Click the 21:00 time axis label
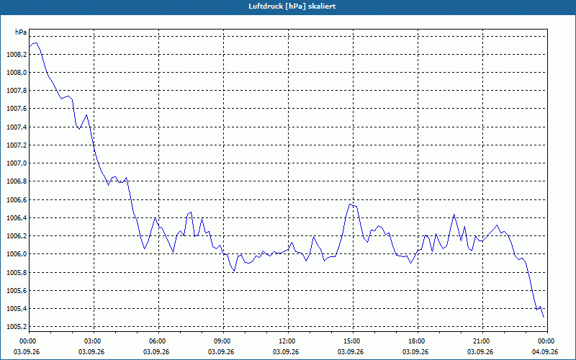 [x=482, y=341]
